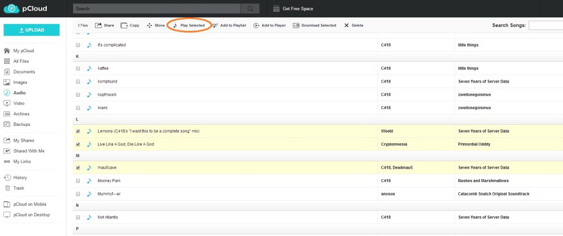
Task: Click the music note icon beside komphund
Action: (89, 81)
